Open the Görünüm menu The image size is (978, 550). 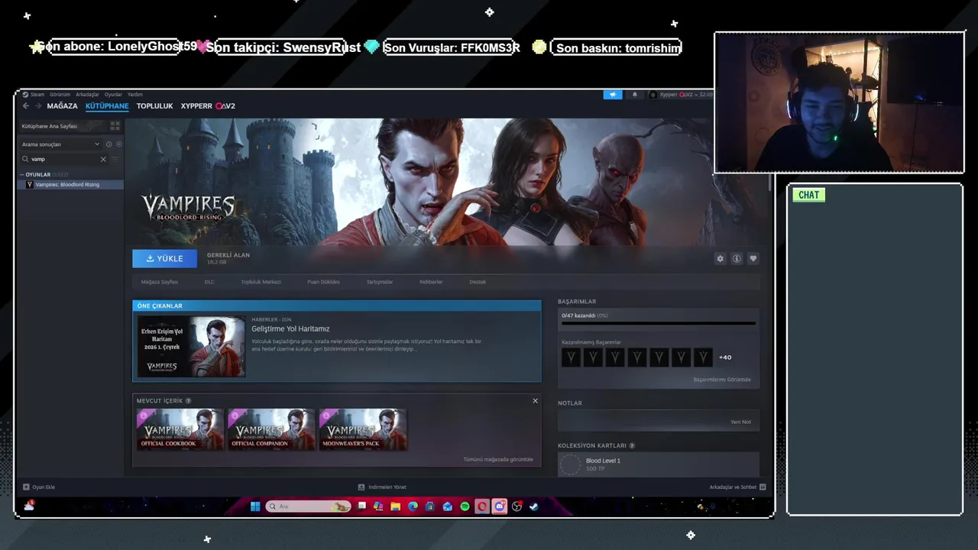[x=60, y=95]
